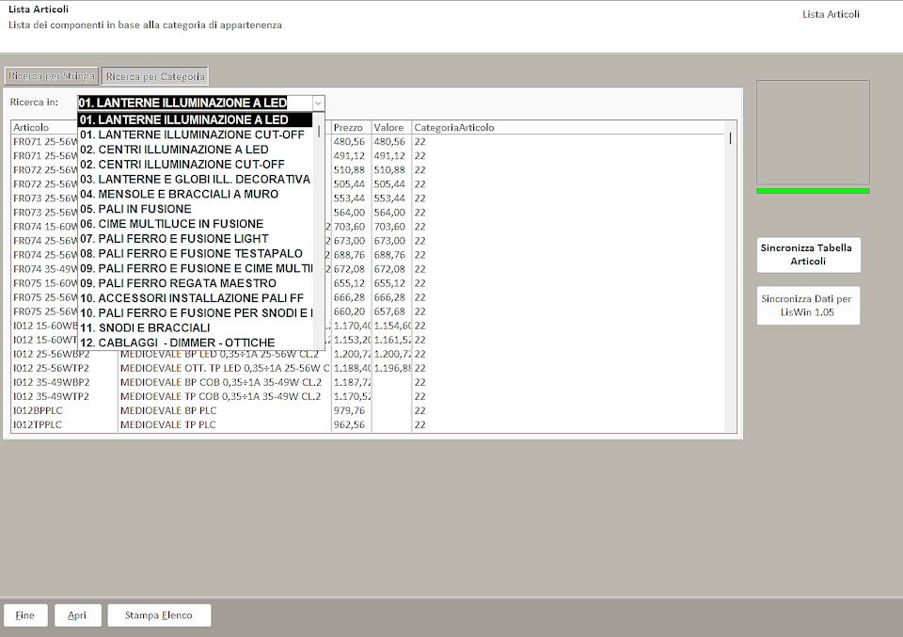The height and width of the screenshot is (637, 903).
Task: Click the Stampa Elenco button
Action: 159,615
